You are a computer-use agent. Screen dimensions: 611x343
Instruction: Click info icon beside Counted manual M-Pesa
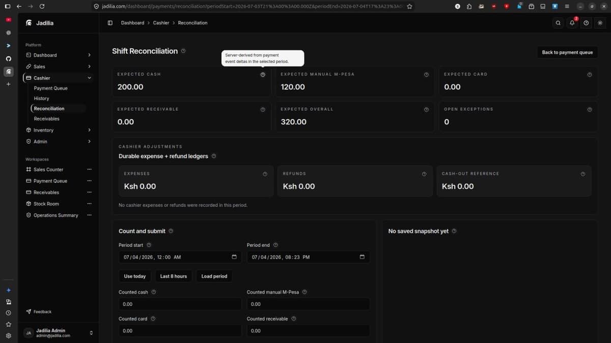(304, 292)
